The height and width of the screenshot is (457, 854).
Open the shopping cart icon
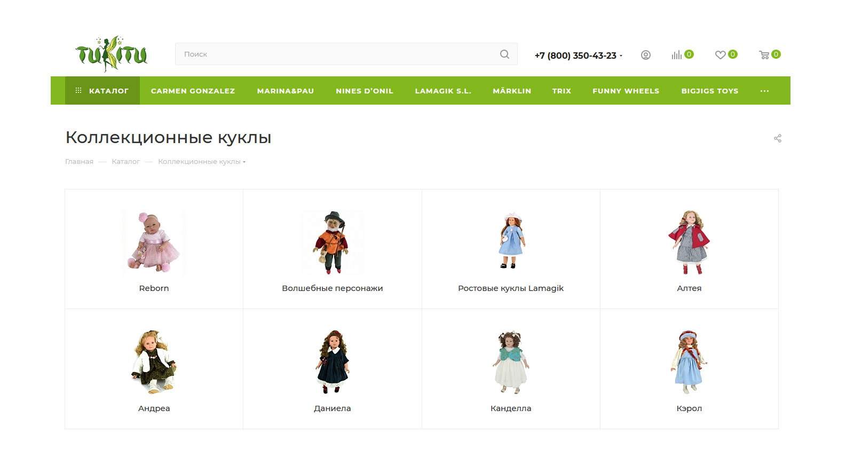pos(764,55)
